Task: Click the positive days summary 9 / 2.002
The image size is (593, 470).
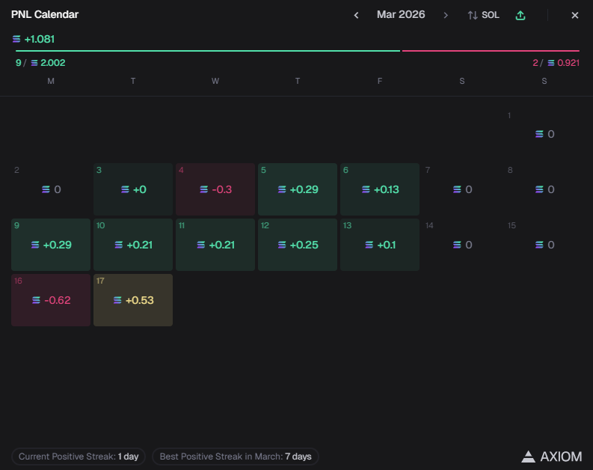Action: point(40,63)
